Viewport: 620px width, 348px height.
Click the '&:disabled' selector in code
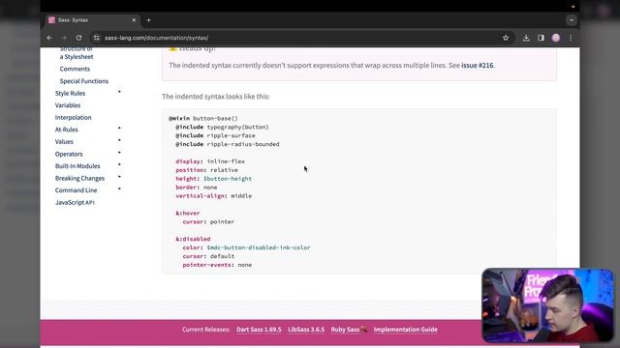click(x=193, y=239)
